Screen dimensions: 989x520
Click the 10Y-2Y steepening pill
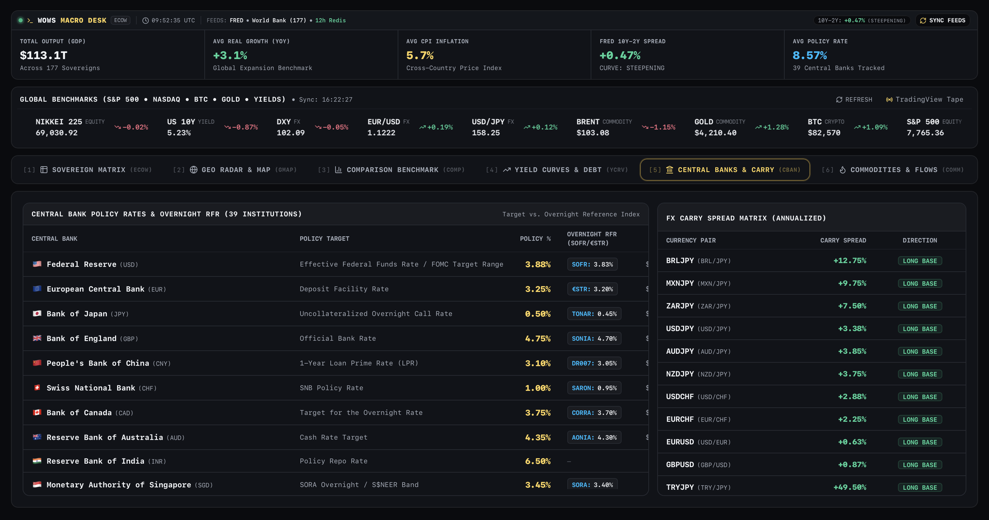coord(862,20)
